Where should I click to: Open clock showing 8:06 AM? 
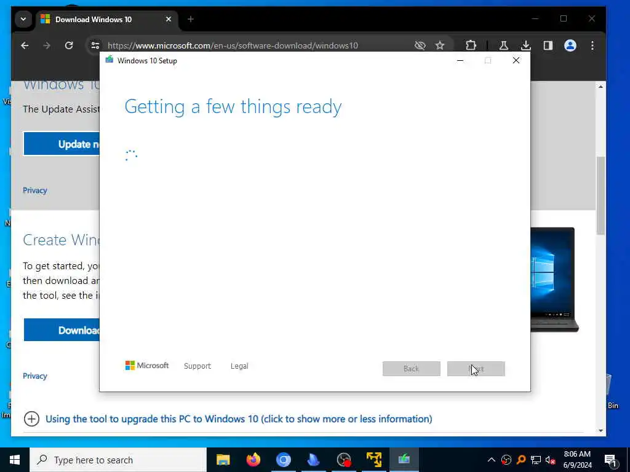pos(577,460)
